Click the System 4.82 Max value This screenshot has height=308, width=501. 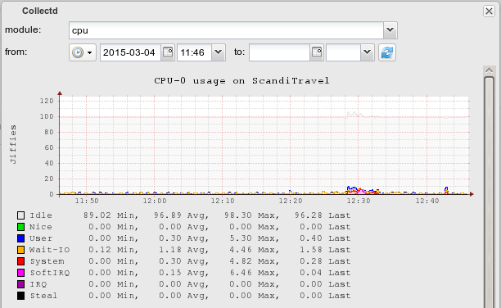tap(241, 261)
